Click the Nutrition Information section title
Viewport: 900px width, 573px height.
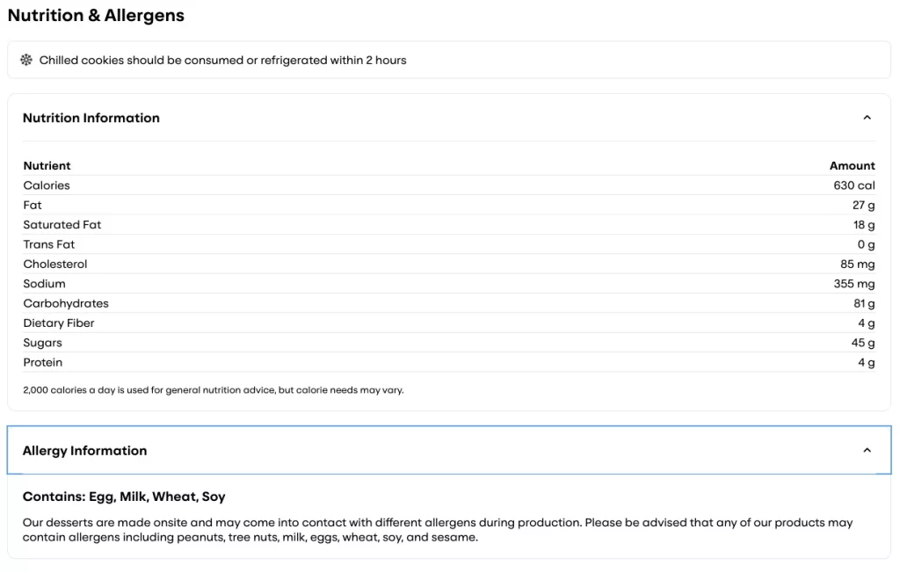pyautogui.click(x=91, y=118)
